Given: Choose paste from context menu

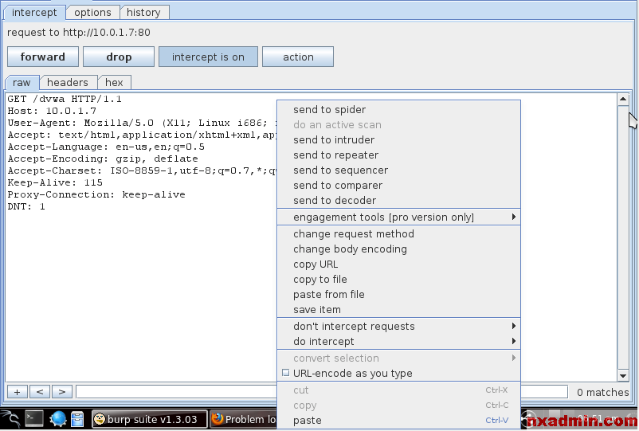Looking at the screenshot, I should [398, 421].
